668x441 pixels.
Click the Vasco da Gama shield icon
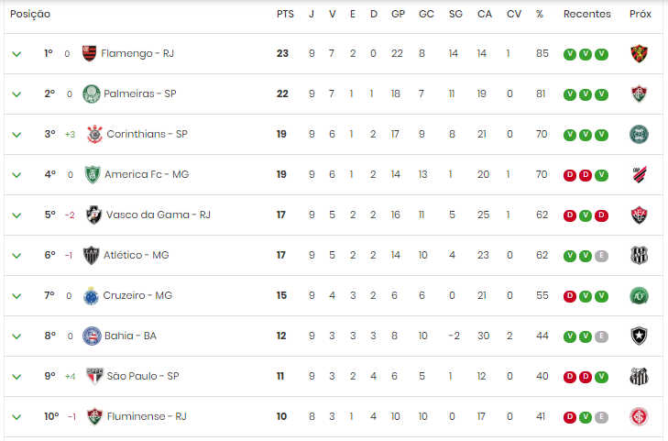click(x=93, y=215)
